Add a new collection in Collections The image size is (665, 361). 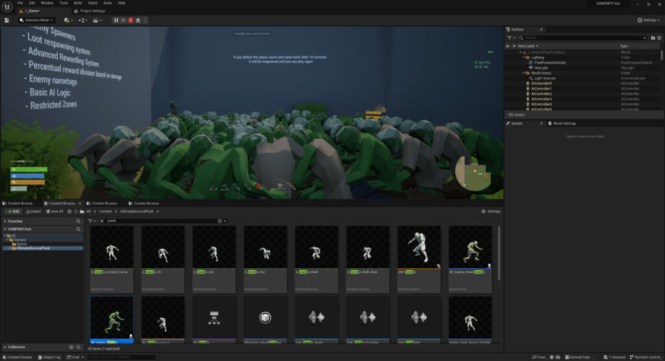click(x=71, y=347)
